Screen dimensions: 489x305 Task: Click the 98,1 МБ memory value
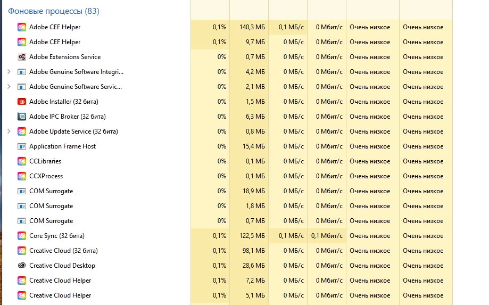coord(253,251)
